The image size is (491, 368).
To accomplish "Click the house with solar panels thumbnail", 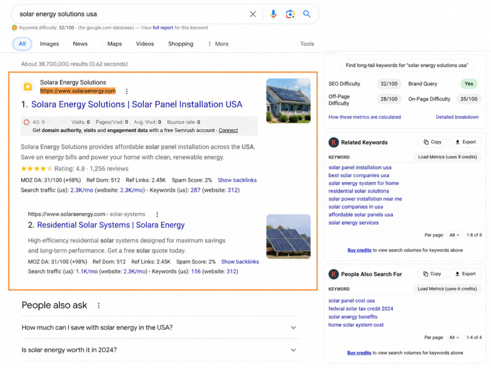I will (288, 101).
